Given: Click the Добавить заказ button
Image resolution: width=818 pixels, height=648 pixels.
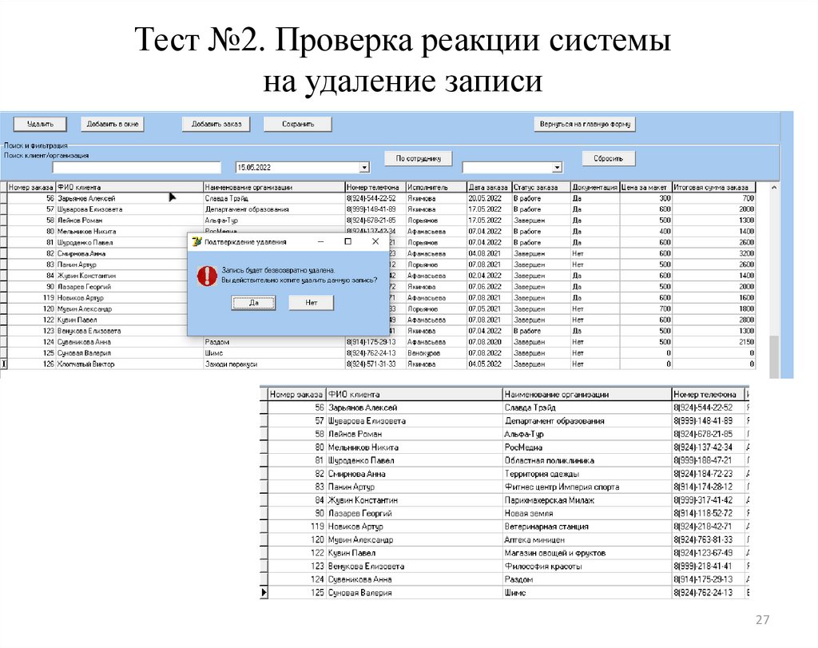Looking at the screenshot, I should coord(216,124).
